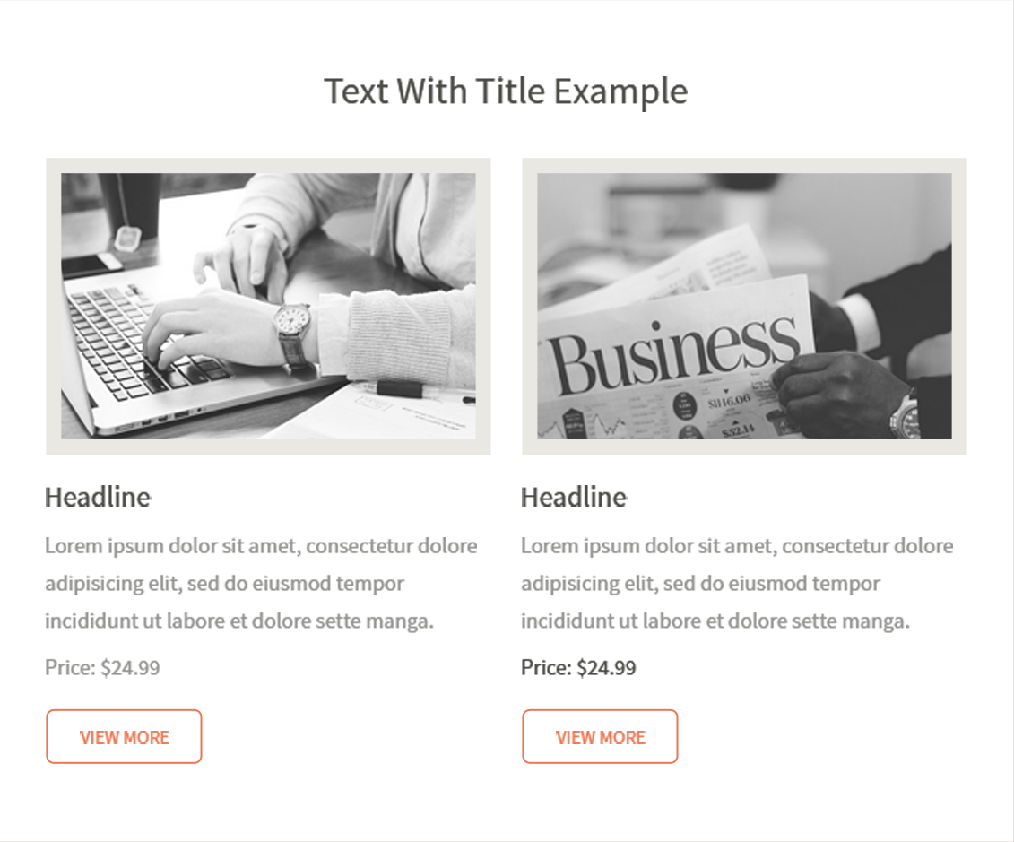Click the Lorem ipsum paragraph in the right card
Screen dimensions: 1014x842
click(737, 583)
